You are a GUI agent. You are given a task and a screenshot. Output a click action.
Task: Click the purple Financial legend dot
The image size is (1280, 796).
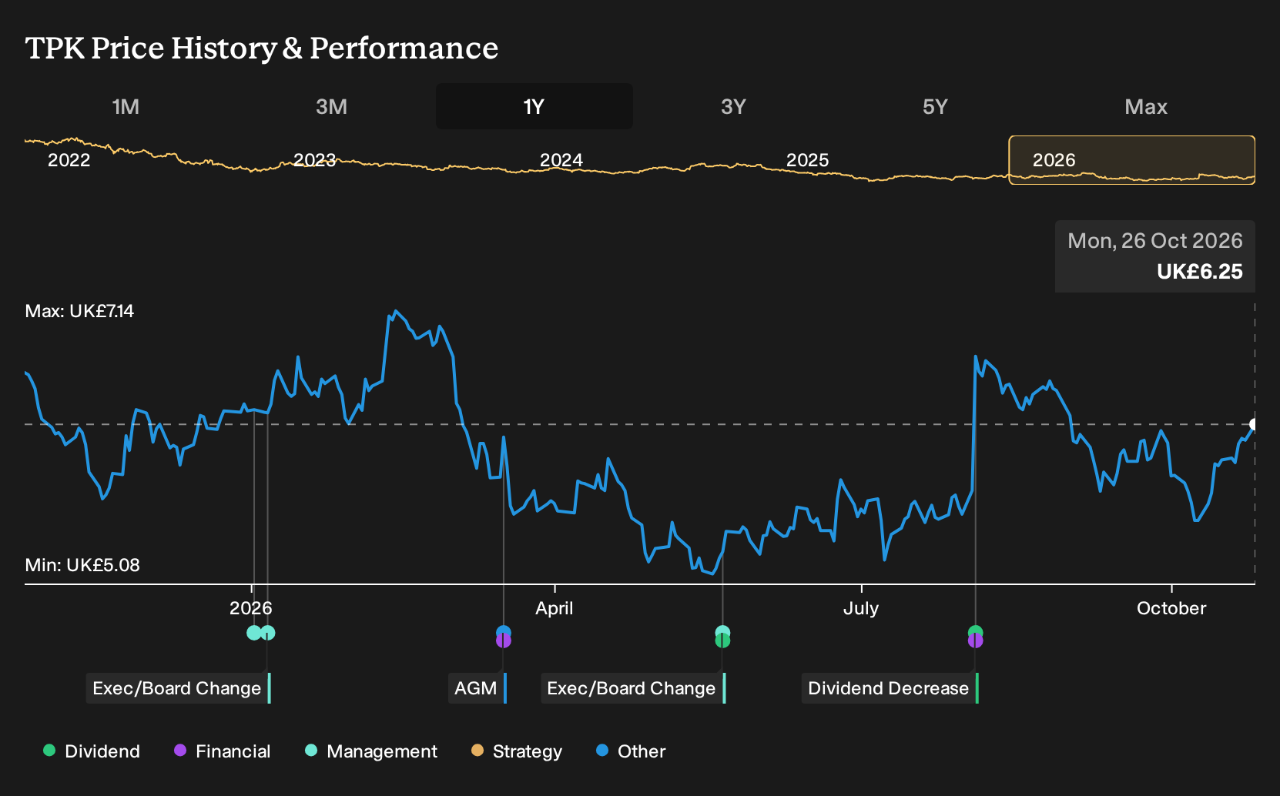click(180, 750)
